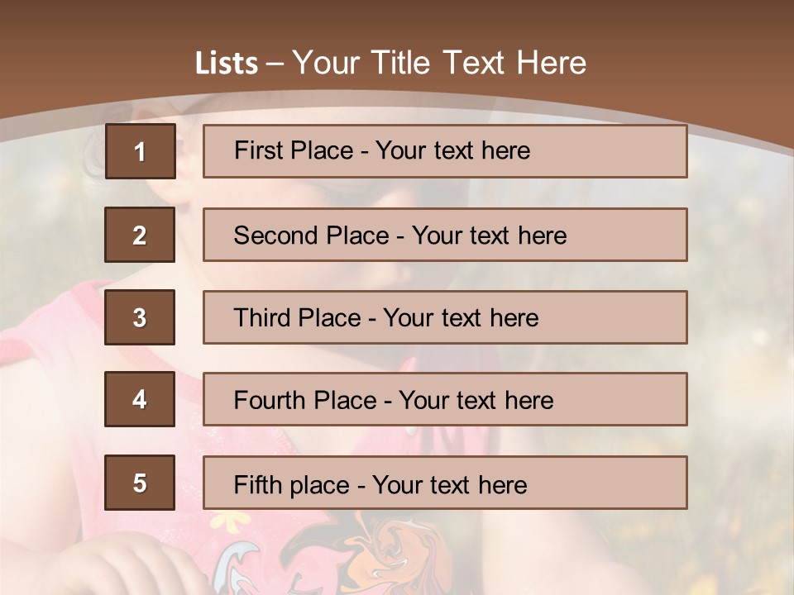This screenshot has width=794, height=595.
Task: Select the Third Place text bar
Action: 445,317
